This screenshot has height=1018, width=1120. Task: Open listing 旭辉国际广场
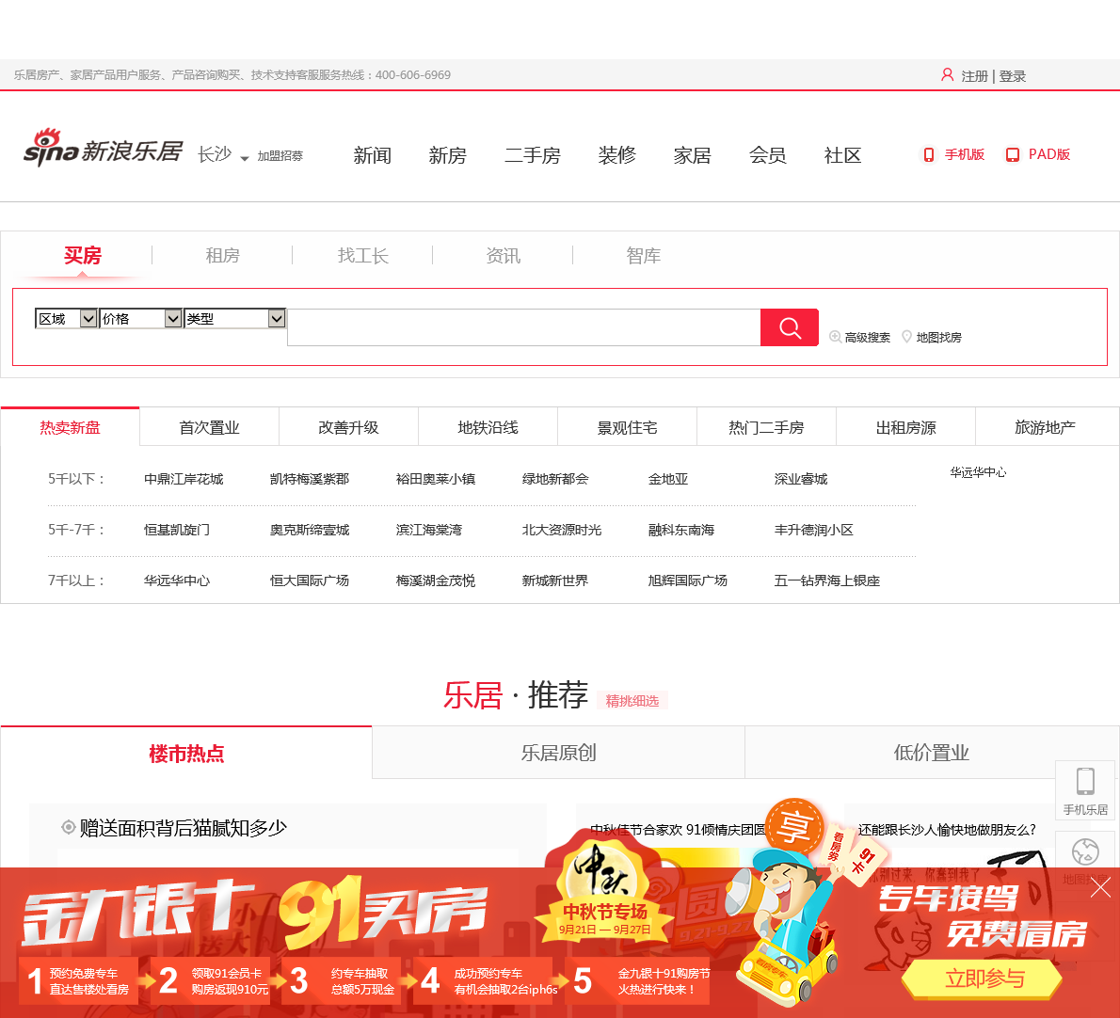click(687, 581)
